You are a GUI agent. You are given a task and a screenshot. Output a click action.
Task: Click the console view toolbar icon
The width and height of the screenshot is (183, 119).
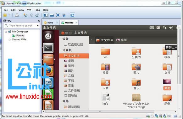click(72, 15)
